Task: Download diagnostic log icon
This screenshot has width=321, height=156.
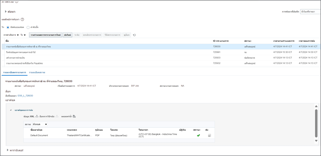Action: (57, 116)
